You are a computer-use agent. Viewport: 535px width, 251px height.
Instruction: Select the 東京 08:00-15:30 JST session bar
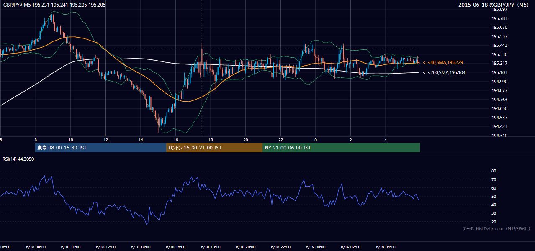(x=100, y=148)
